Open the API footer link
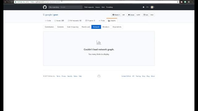The height and width of the screenshot is (111, 198). pos(133,76)
